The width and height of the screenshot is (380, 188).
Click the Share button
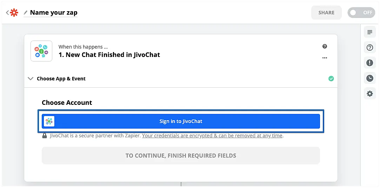tap(326, 13)
